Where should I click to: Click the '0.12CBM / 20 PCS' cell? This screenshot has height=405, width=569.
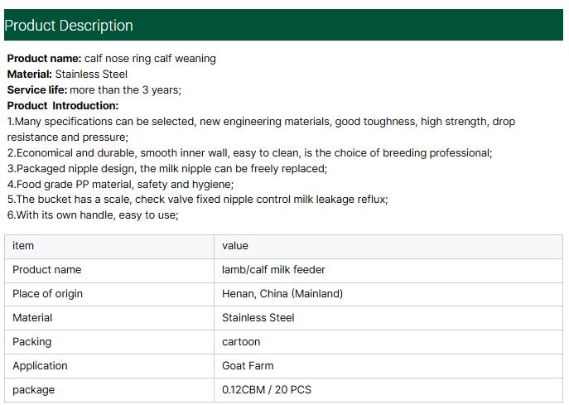267,390
